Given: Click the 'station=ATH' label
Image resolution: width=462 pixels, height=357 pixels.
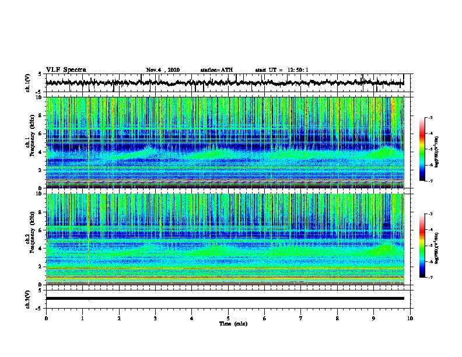Looking at the screenshot, I should [x=216, y=70].
